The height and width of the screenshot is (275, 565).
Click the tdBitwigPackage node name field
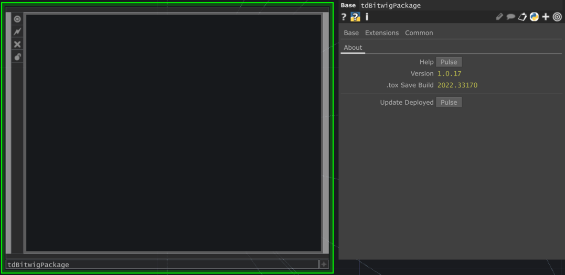(157, 265)
